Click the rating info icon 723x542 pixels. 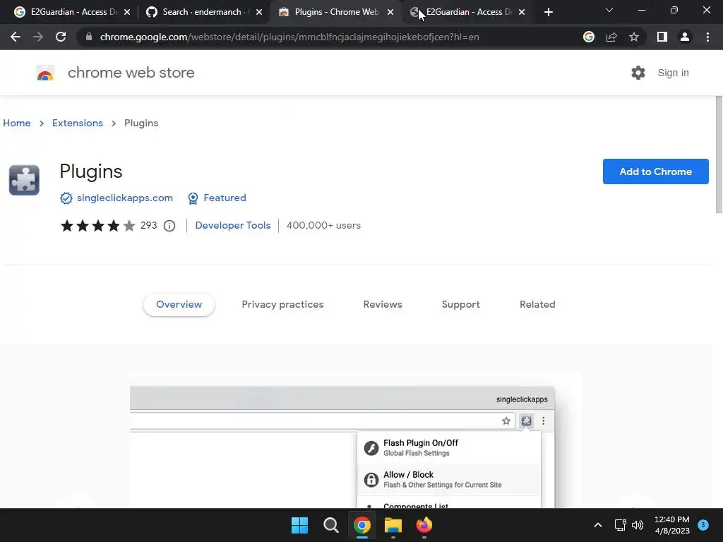click(169, 226)
